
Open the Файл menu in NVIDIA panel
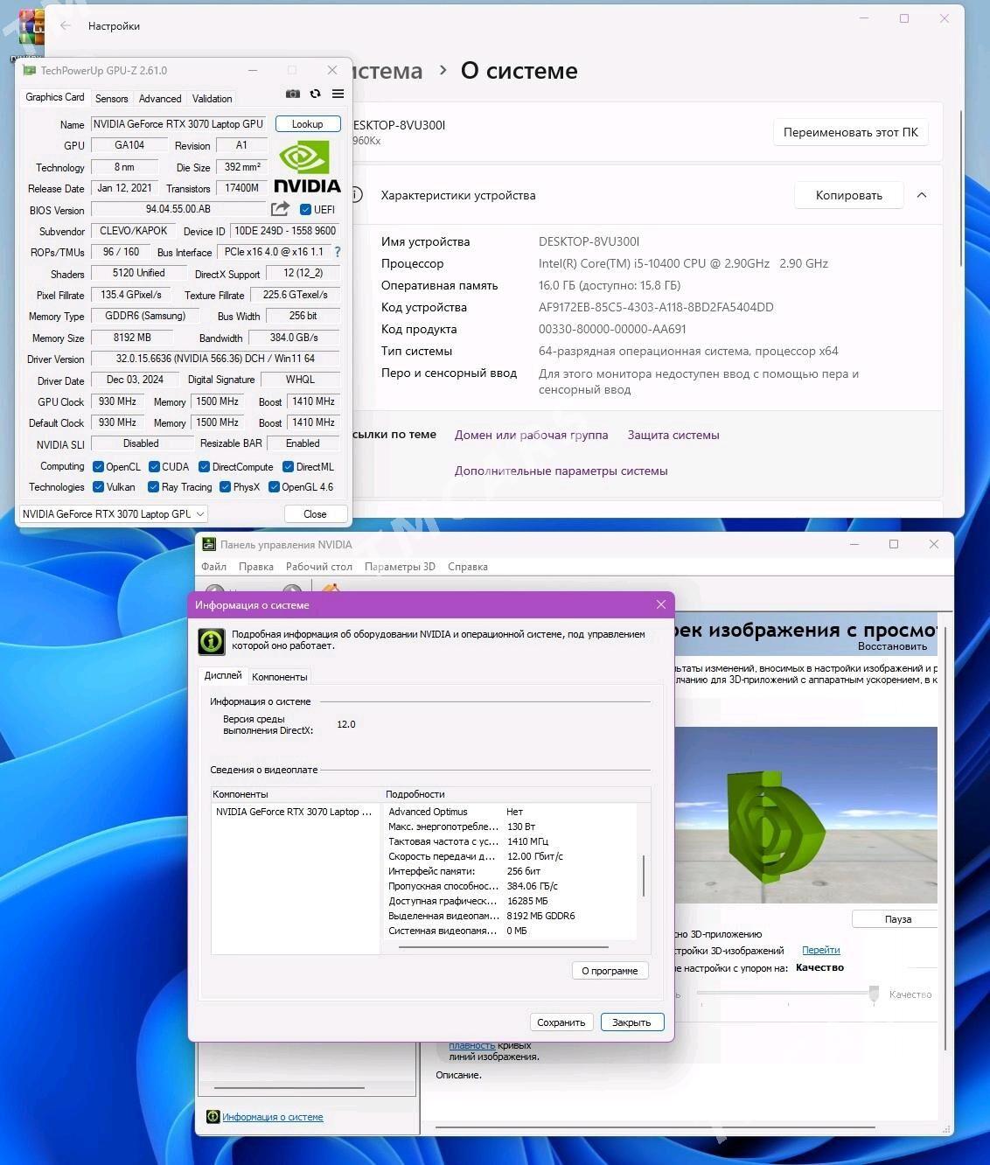click(214, 567)
